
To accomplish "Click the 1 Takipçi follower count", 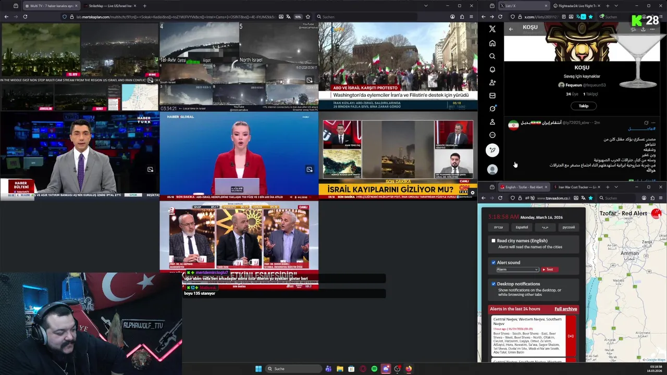I will click(x=590, y=94).
